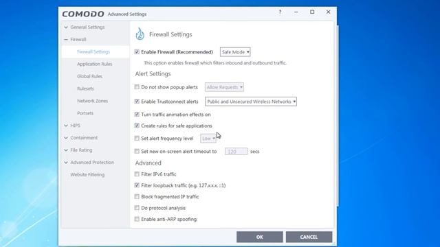
Task: Toggle Filter loopback traffic checkbox
Action: 137,185
